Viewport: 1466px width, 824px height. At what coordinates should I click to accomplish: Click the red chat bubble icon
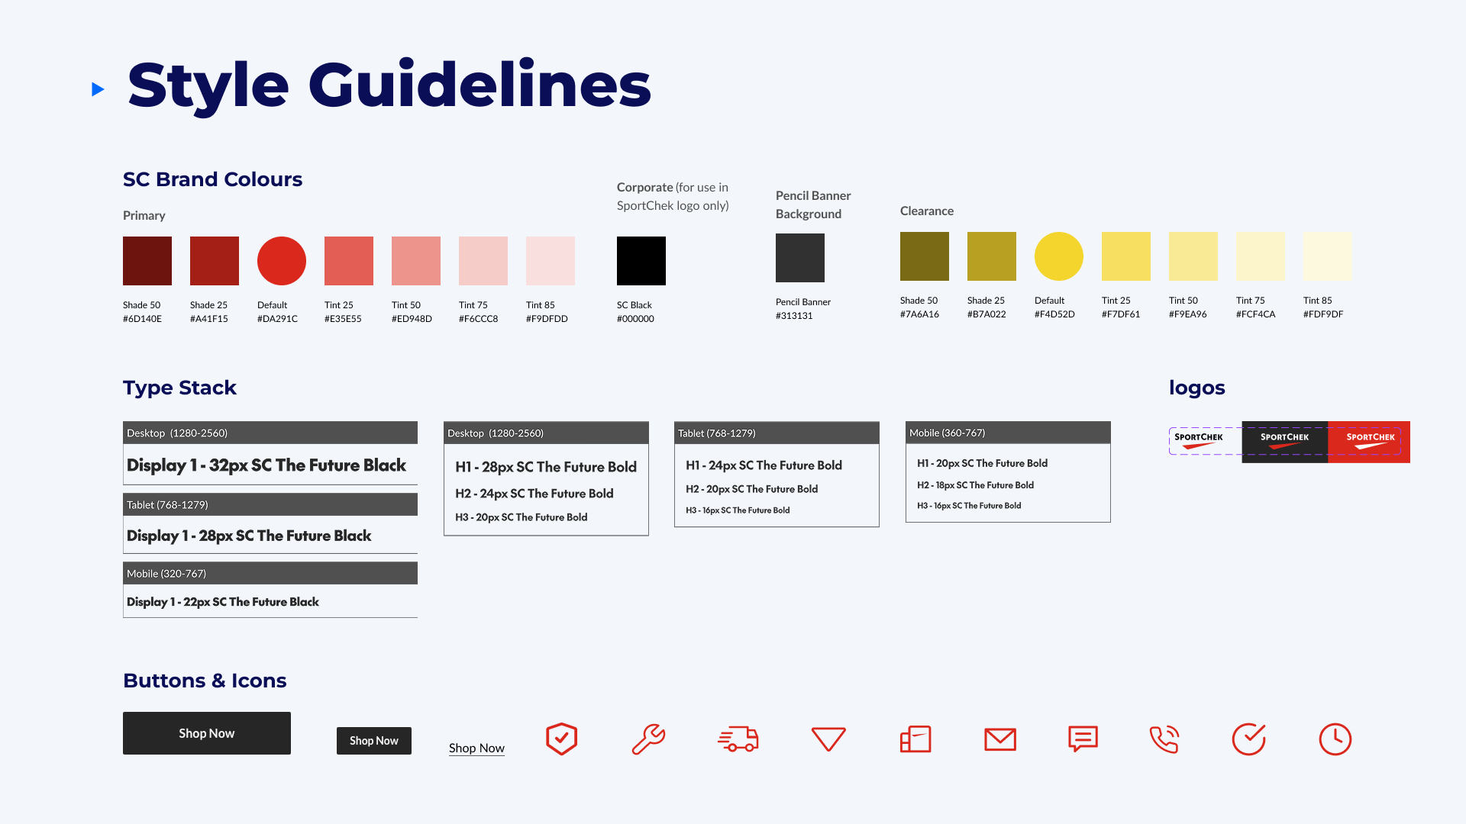(x=1083, y=739)
